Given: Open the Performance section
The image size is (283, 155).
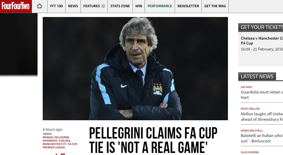Looking at the screenshot, I should click(x=160, y=6).
